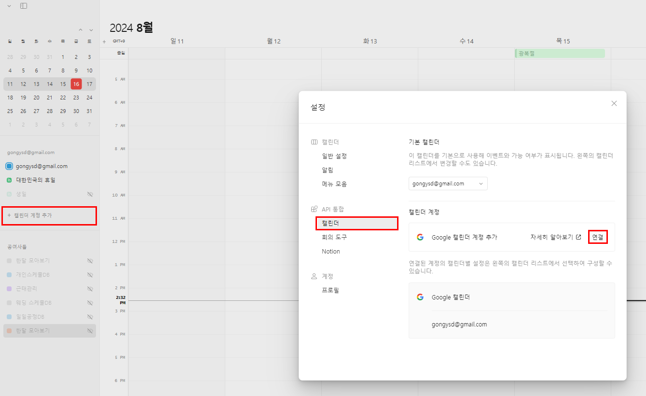Open 알림 settings section
The image size is (646, 396).
[328, 170]
